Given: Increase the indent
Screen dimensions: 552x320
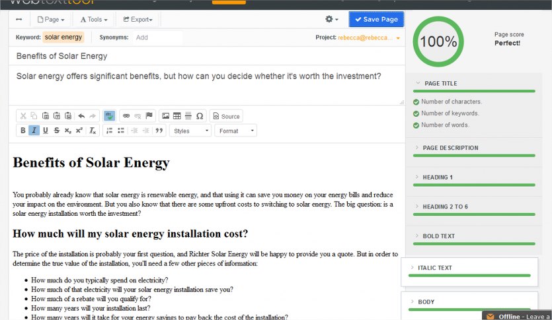Looking at the screenshot, I should (x=145, y=131).
